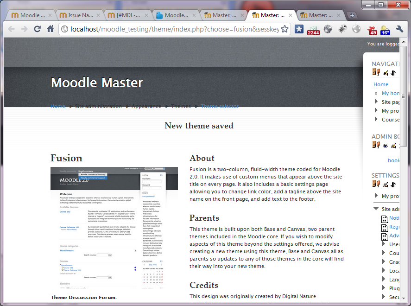Image resolution: width=411 pixels, height=306 pixels.
Task: Configure the Admin bookmarks block pencil icon
Action: [393, 146]
